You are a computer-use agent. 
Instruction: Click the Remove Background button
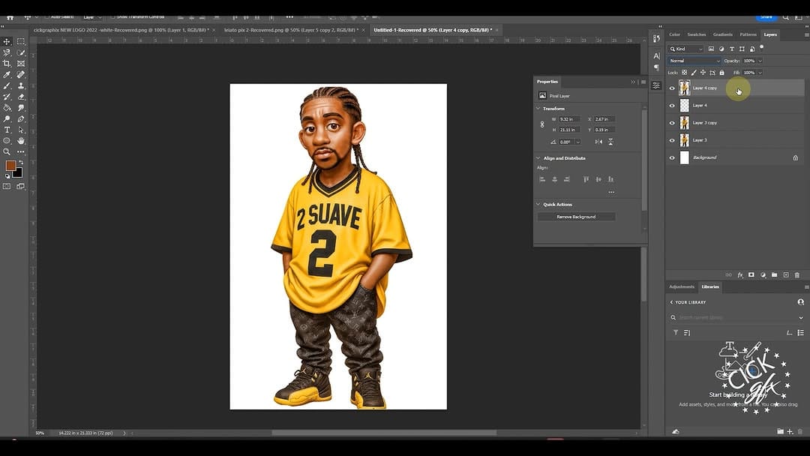coord(576,217)
